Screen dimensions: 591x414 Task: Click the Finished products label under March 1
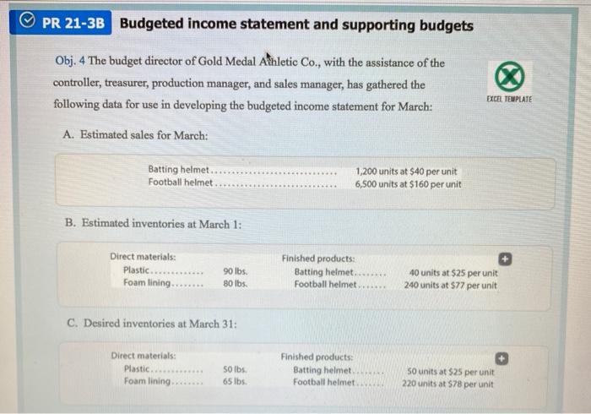pyautogui.click(x=318, y=259)
